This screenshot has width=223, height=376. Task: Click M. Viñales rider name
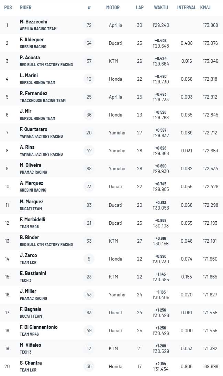click(x=30, y=345)
